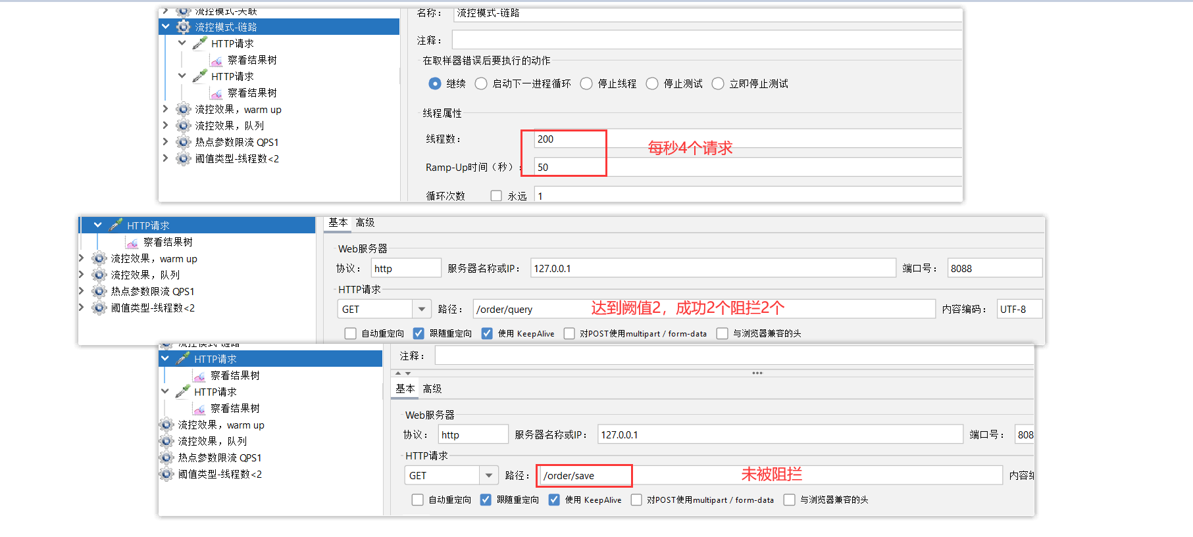The height and width of the screenshot is (537, 1193).
Task: Click the 阈值类型-线程数<2 gear icon, top screenshot
Action: point(184,158)
